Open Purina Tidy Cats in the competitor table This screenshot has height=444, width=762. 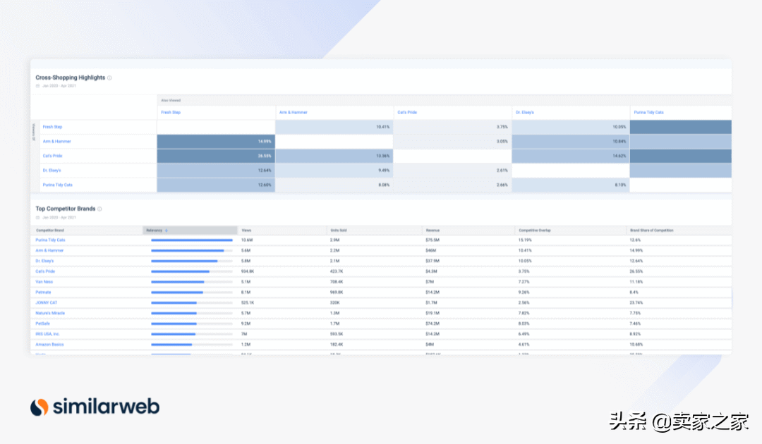coord(50,240)
